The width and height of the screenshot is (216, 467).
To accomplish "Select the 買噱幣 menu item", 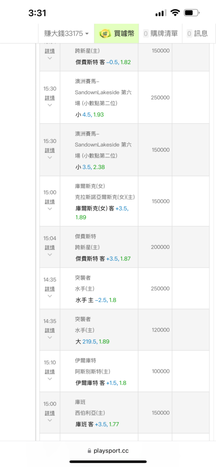I will (x=116, y=34).
